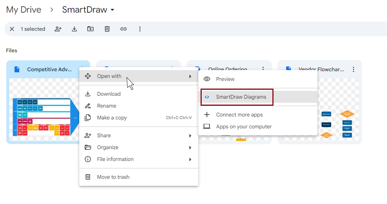This screenshot has width=387, height=204.
Task: Click the File information submenu arrow
Action: [190, 159]
